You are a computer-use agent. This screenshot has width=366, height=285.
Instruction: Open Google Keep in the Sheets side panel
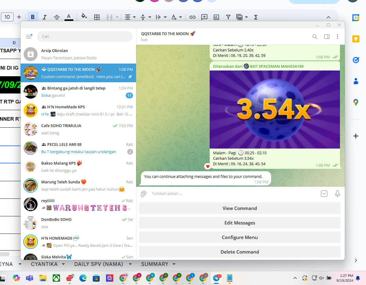(x=356, y=39)
